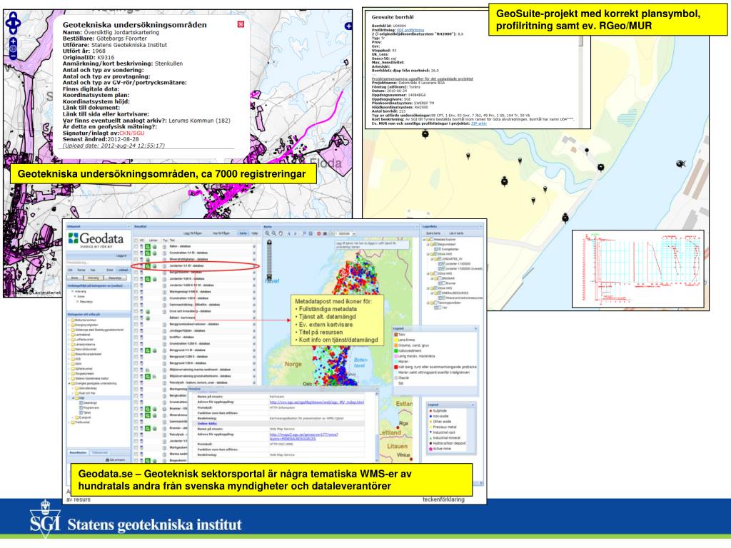
Task: Click globe icon in Grundvatten 1:1 M row
Action: (154, 253)
